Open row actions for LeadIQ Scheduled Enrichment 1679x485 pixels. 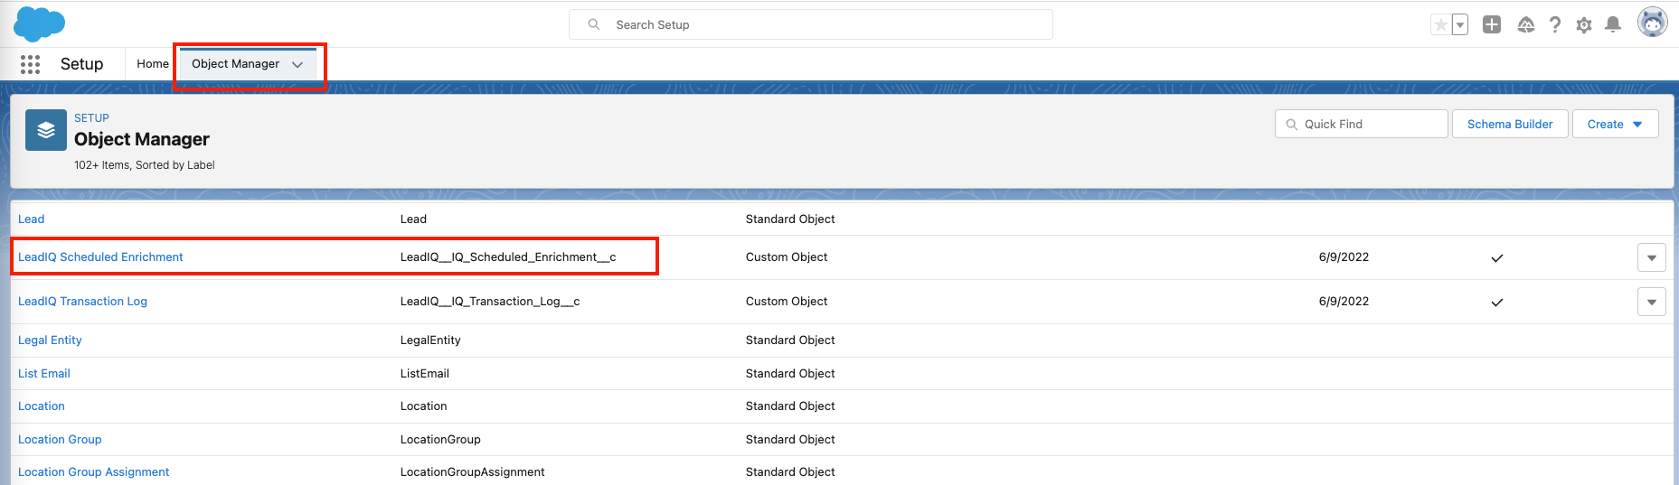click(1651, 257)
